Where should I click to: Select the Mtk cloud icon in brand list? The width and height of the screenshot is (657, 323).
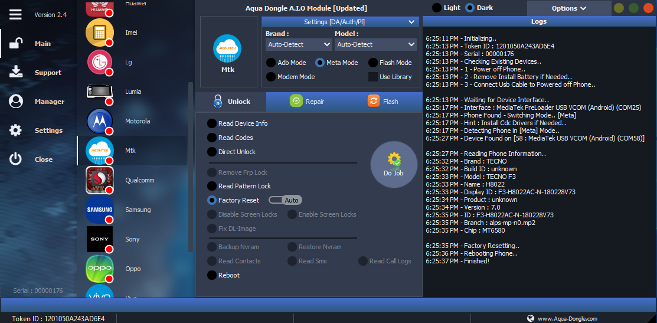(99, 151)
